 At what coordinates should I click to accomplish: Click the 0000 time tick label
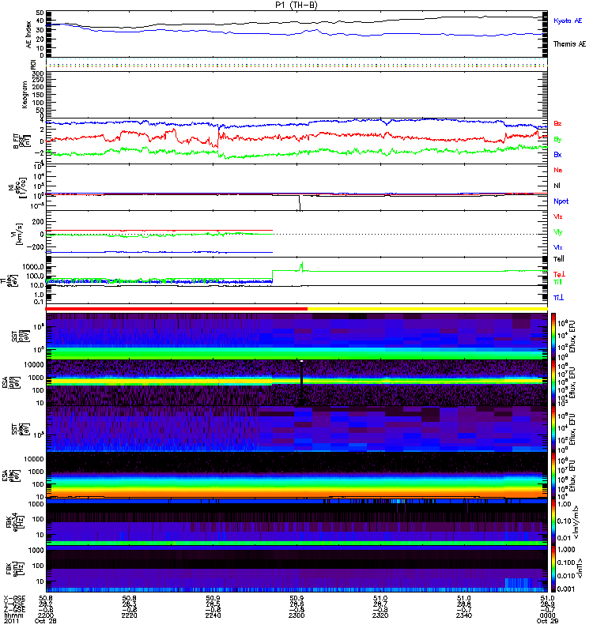[547, 615]
